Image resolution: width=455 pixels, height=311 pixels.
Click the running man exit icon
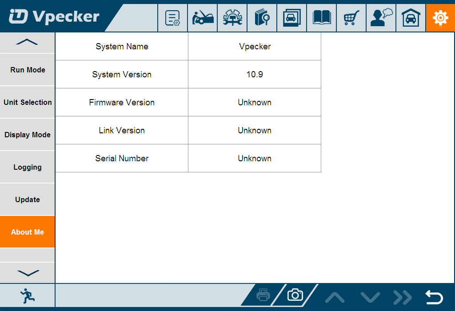coord(27,296)
